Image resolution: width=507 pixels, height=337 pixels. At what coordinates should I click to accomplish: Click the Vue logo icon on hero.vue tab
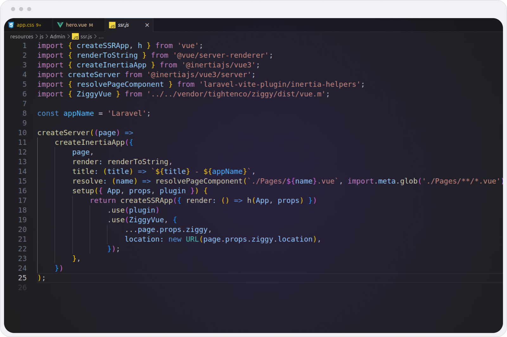tap(60, 25)
